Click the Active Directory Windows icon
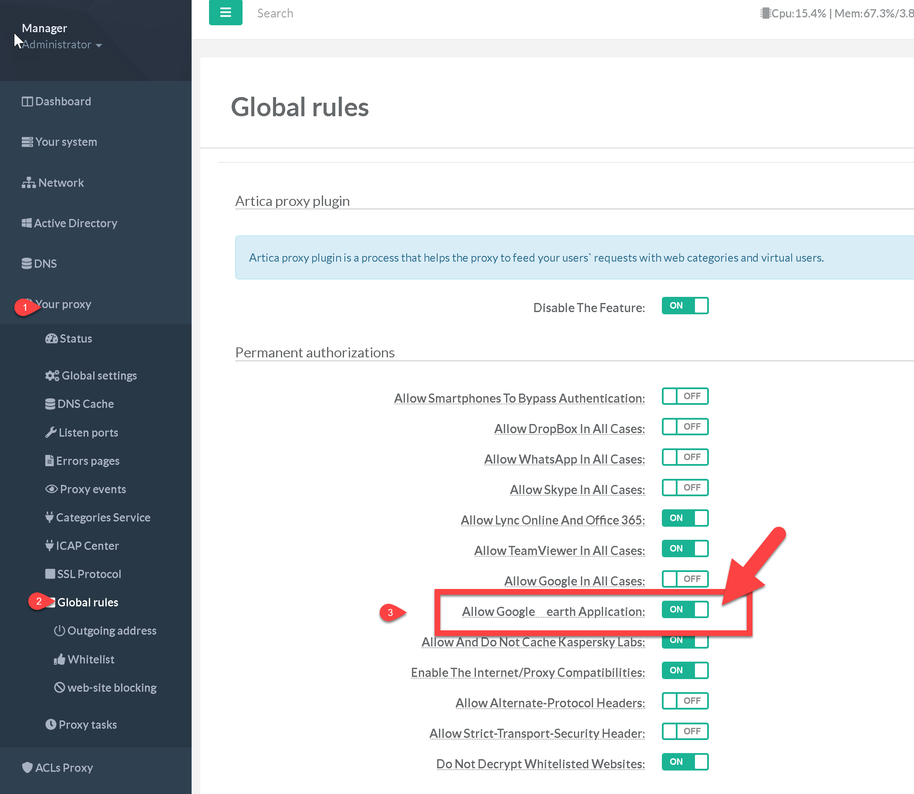The width and height of the screenshot is (914, 794). click(27, 223)
